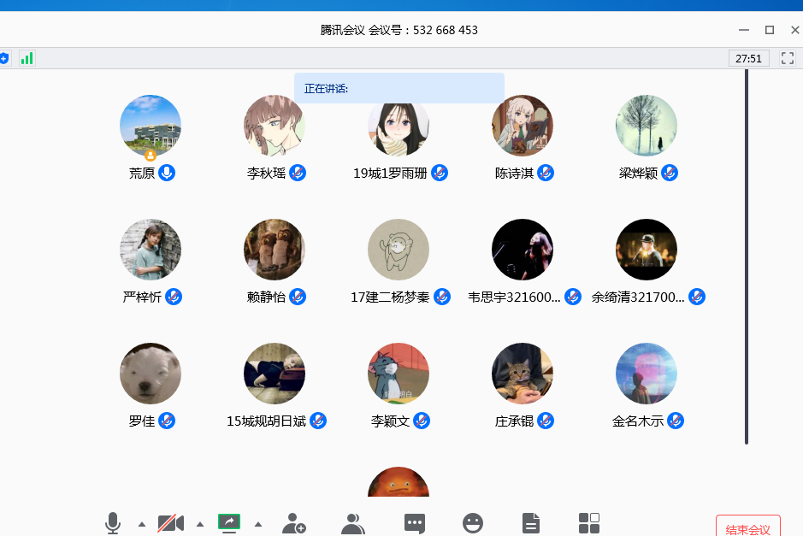Image resolution: width=803 pixels, height=536 pixels.
Task: Select 庄承锟's cat avatar
Action: [x=523, y=374]
